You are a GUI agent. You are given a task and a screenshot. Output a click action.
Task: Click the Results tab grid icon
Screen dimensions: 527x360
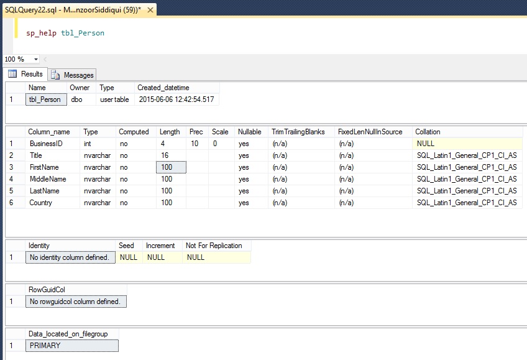tap(12, 74)
